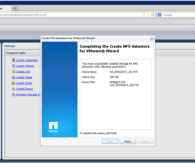Click the wizard title bar text
The image size is (195, 163).
click(68, 38)
